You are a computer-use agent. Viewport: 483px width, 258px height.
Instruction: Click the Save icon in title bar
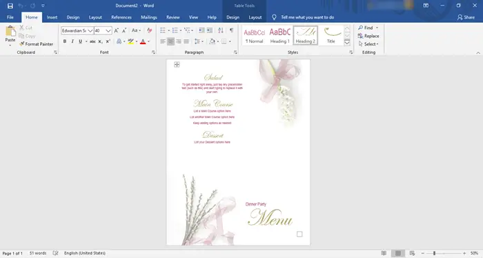point(10,6)
